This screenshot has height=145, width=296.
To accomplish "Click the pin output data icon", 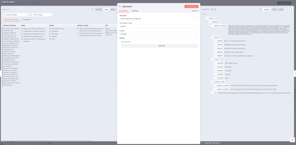I will click(291, 9).
